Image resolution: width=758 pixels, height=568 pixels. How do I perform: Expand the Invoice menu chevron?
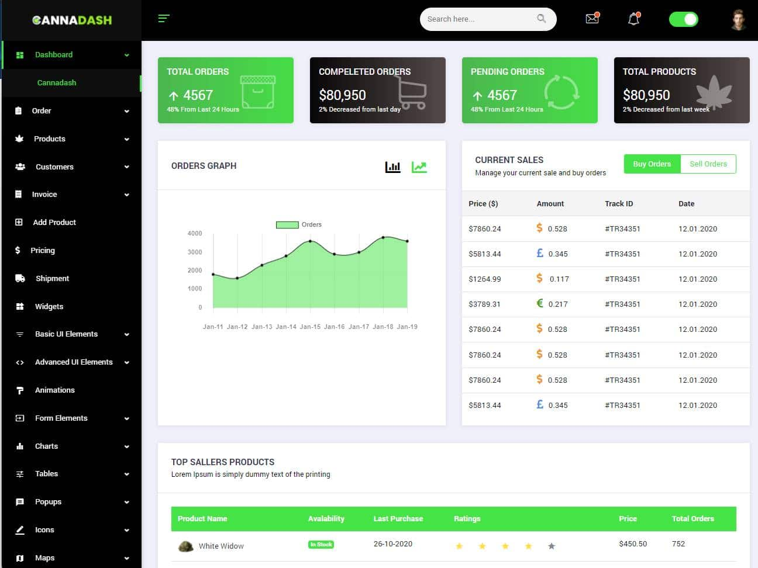pos(127,195)
